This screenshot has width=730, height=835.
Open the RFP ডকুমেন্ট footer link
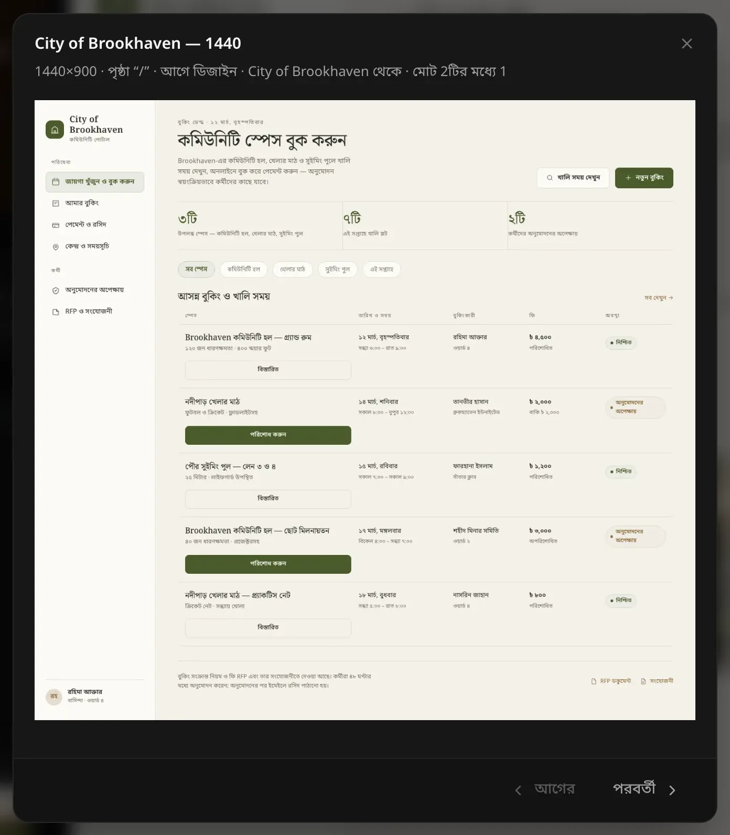point(611,681)
